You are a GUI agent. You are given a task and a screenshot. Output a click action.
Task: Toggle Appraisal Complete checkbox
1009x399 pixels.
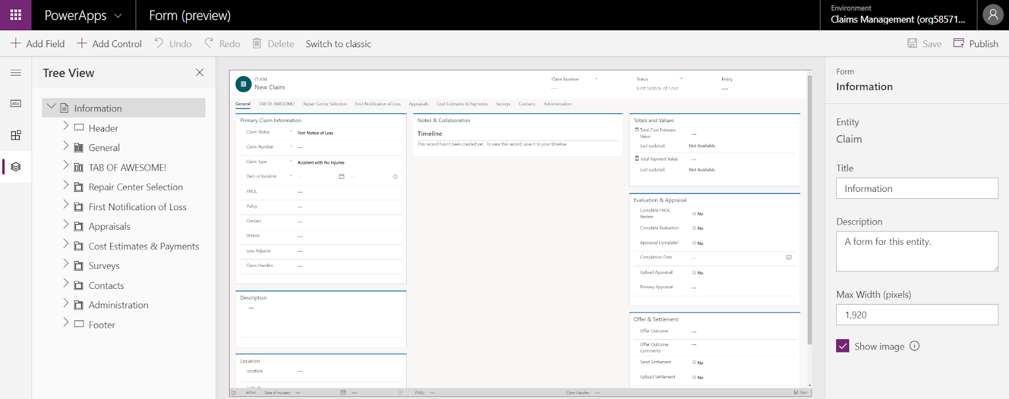pyautogui.click(x=694, y=243)
